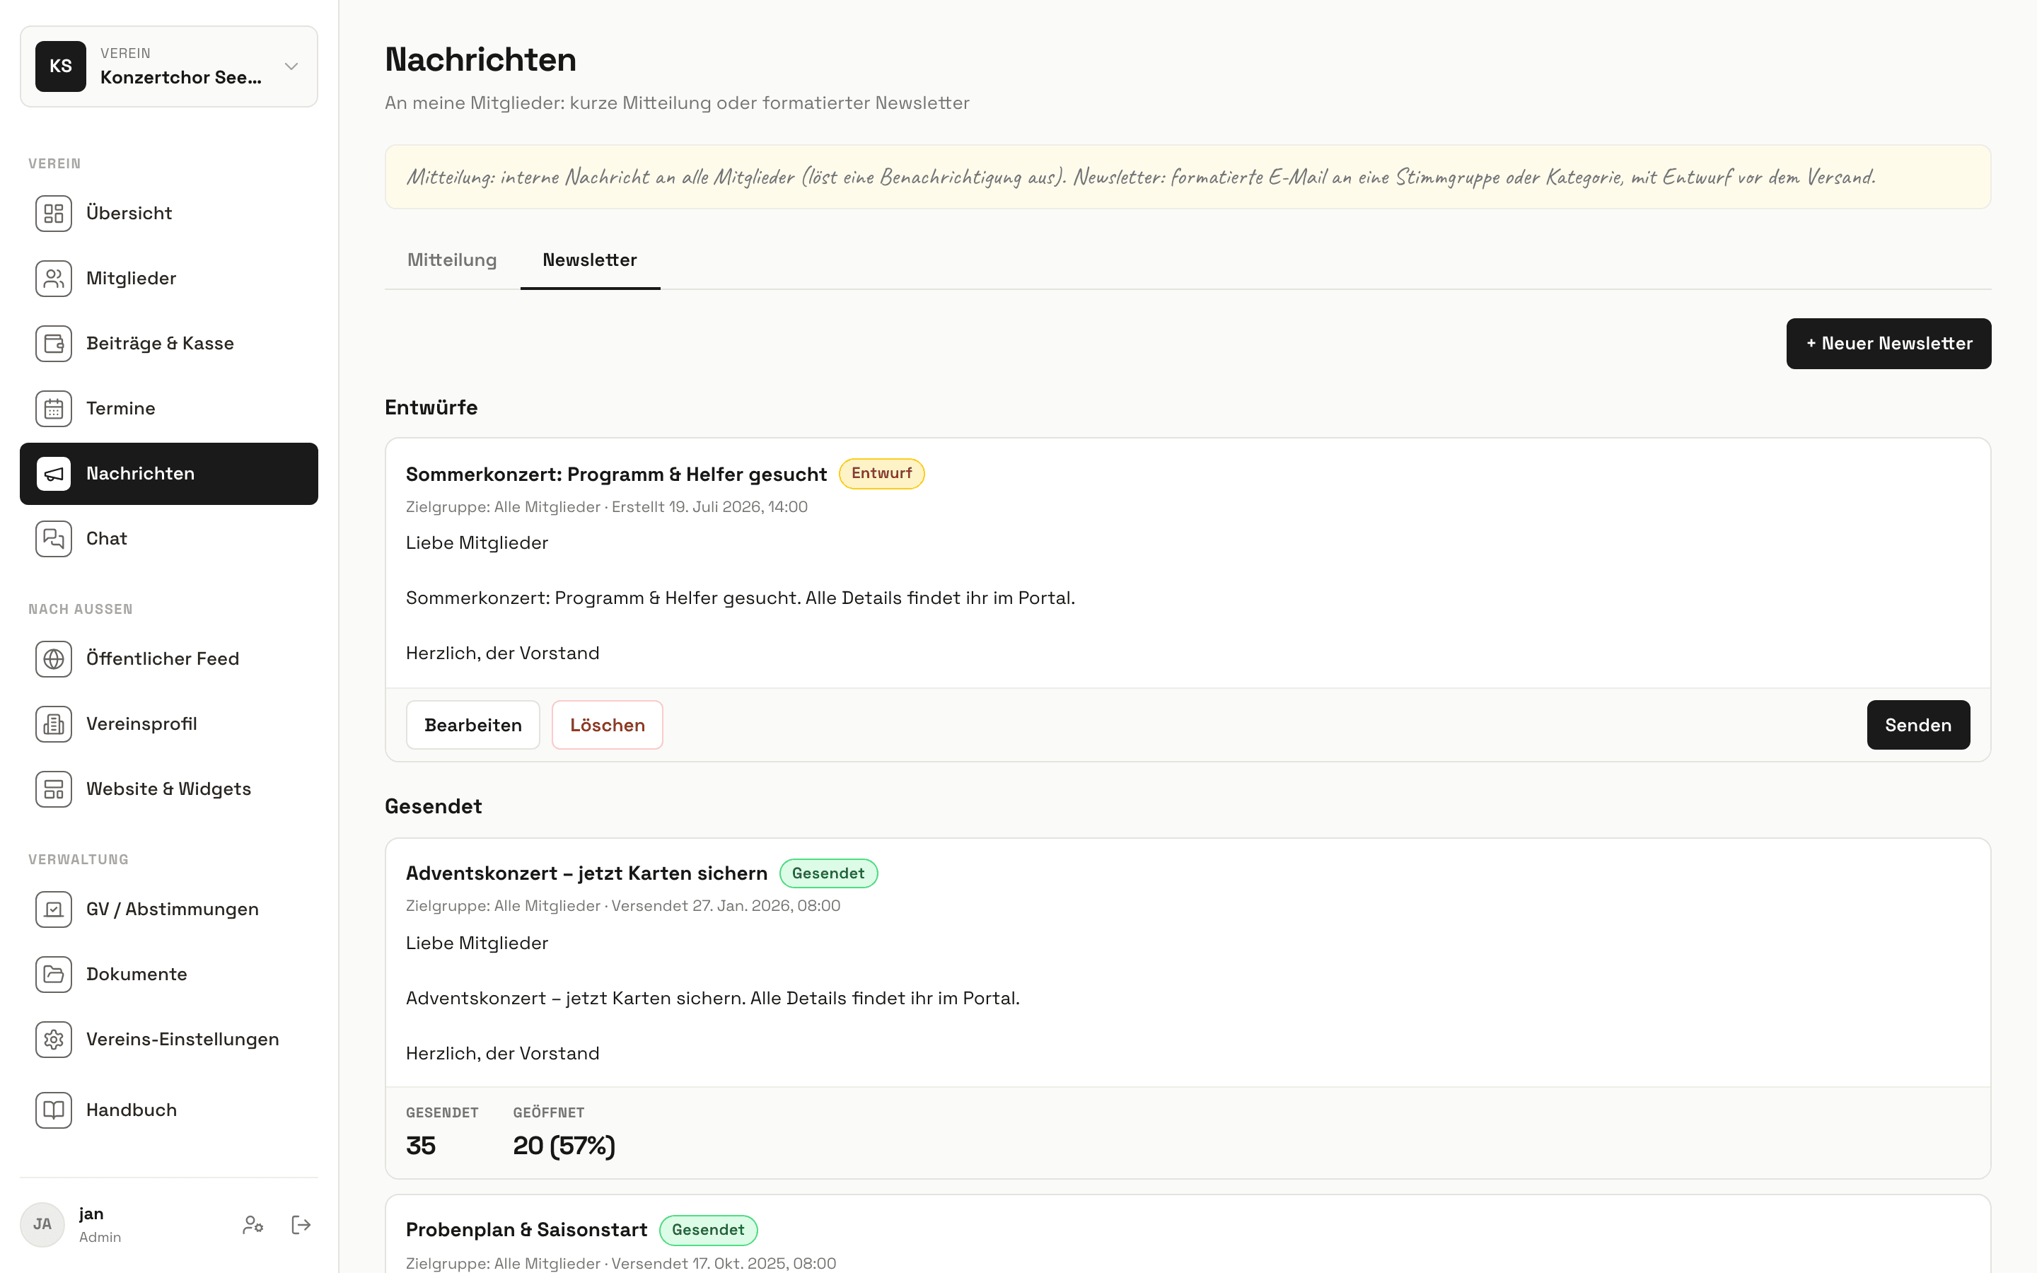Click the Öffentlicher Feed globe icon
This screenshot has width=2037, height=1273.
[54, 659]
